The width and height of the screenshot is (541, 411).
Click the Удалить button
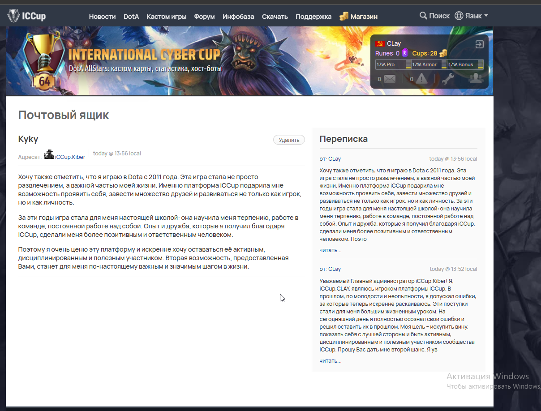pos(289,140)
